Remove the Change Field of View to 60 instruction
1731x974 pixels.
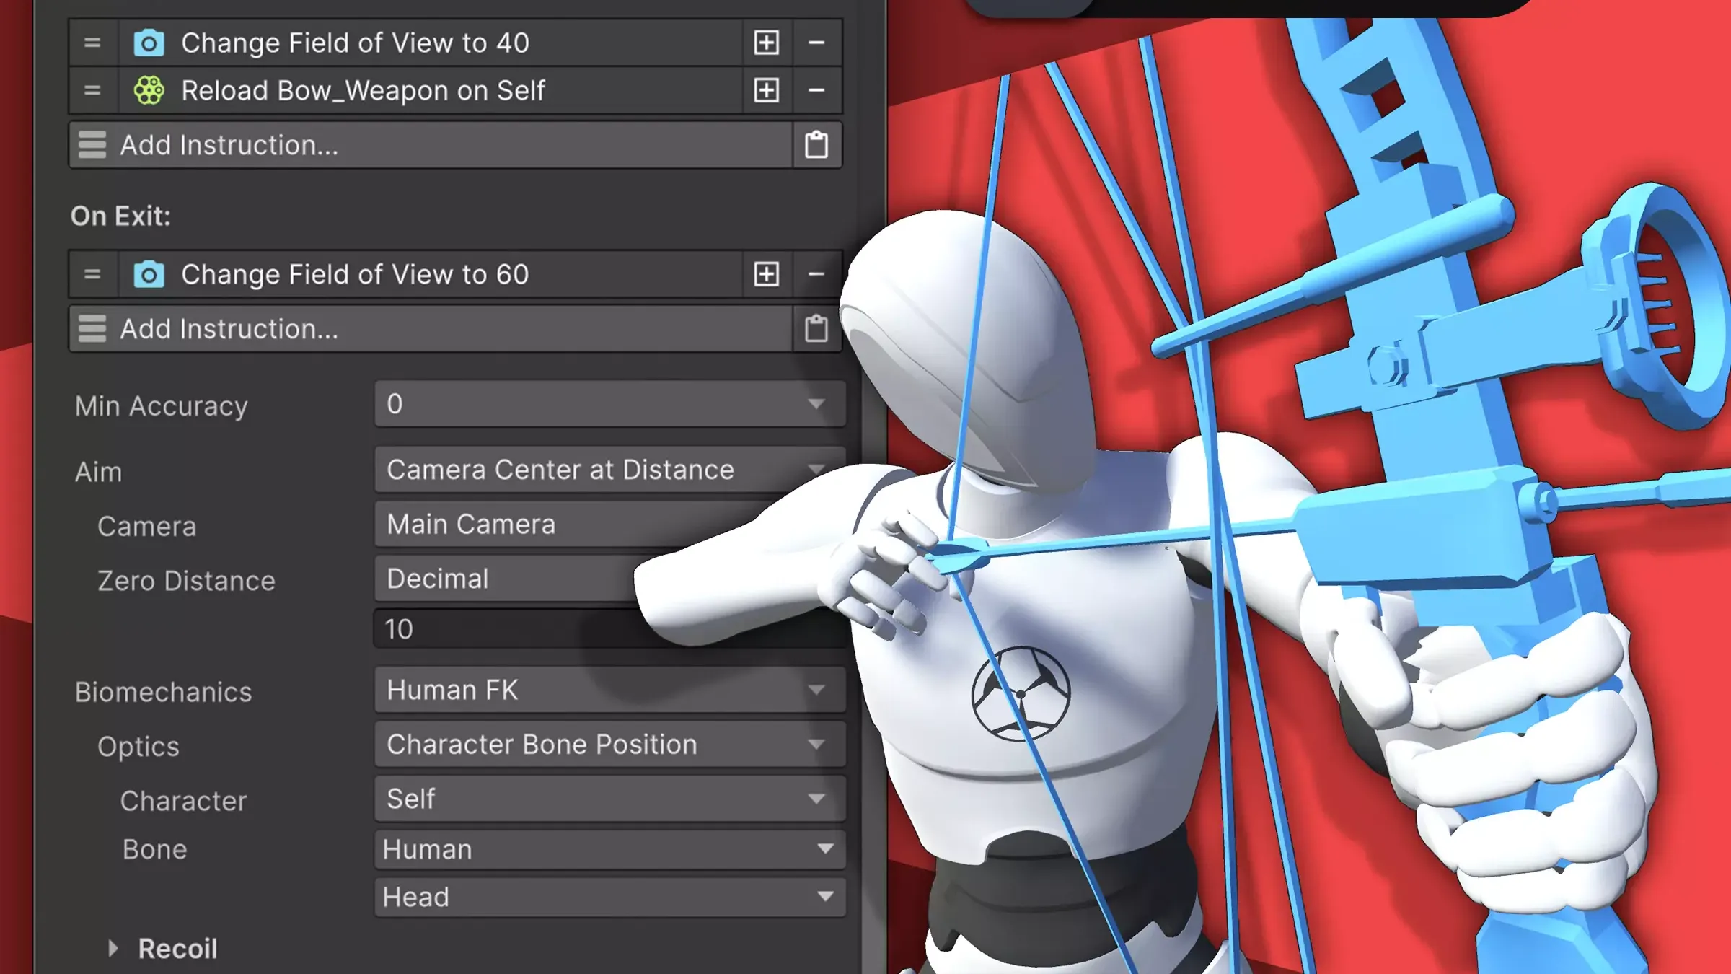coord(816,275)
